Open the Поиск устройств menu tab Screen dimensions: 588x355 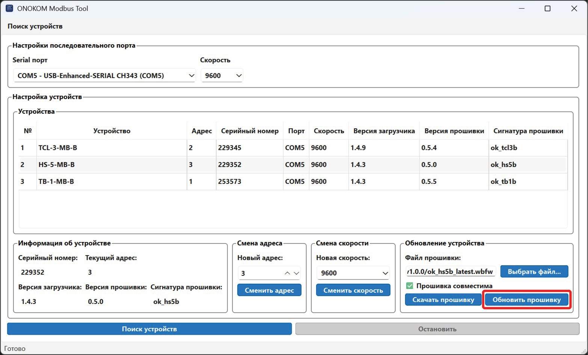(x=35, y=26)
